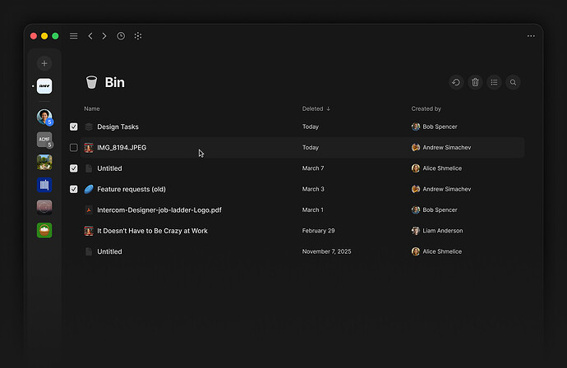This screenshot has width=567, height=368.
Task: Open the user avatar with blue badge
Action: 44,117
